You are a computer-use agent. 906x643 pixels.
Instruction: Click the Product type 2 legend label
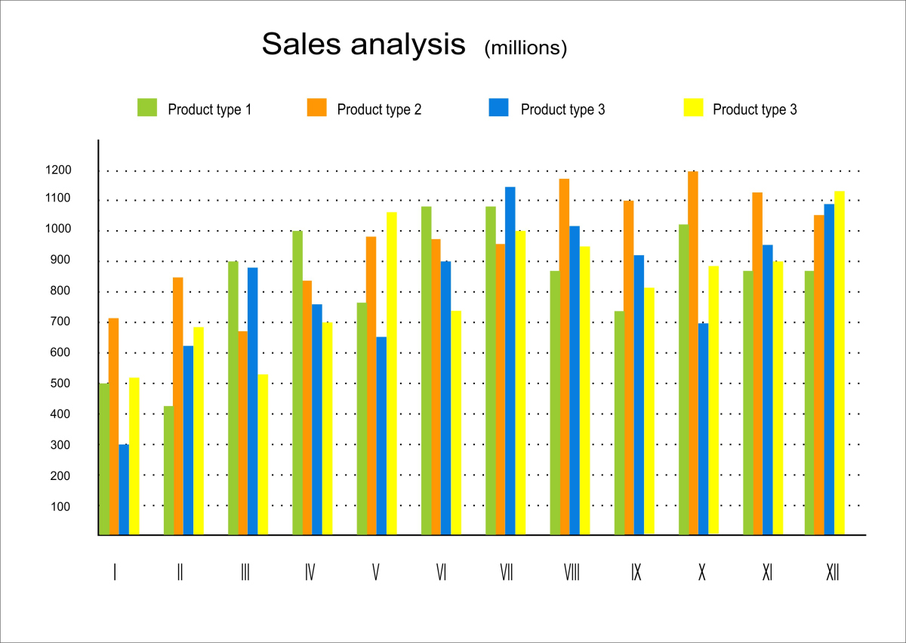[379, 109]
